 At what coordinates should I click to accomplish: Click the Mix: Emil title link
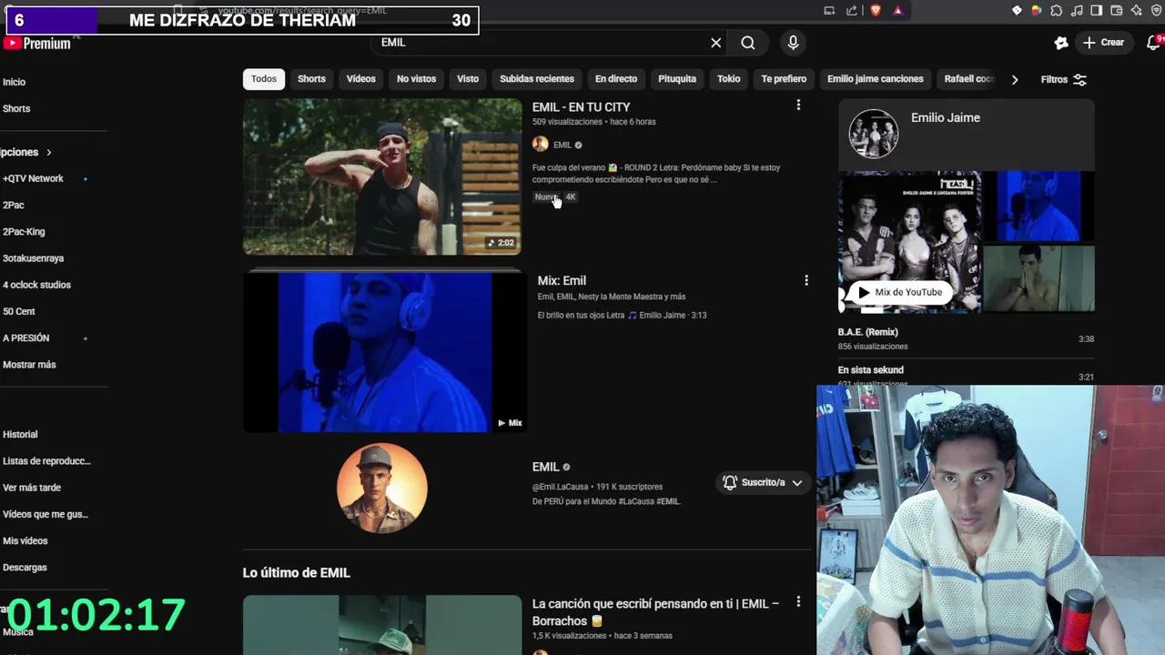pyautogui.click(x=562, y=280)
